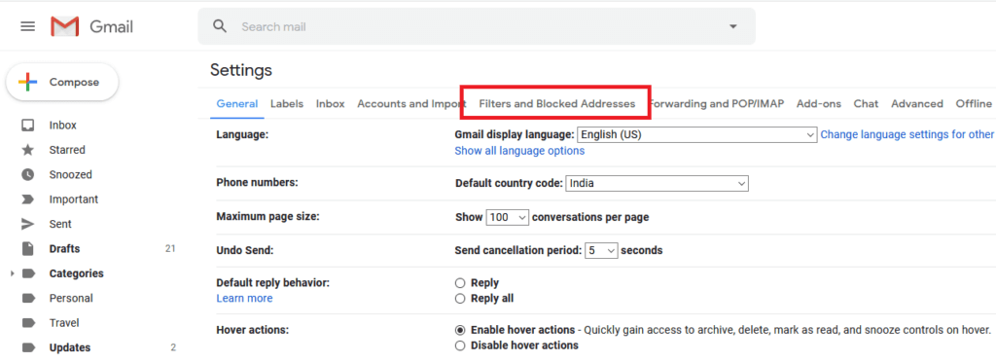Click Learn more link under reply behavior
Viewport: 996px width, 363px height.
244,298
